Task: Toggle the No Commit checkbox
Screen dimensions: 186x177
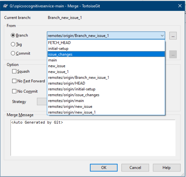Action: pos(14,91)
